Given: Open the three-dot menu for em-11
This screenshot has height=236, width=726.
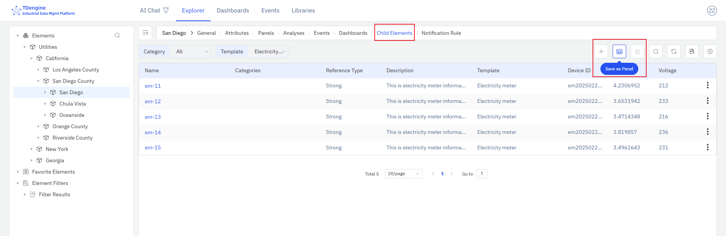Looking at the screenshot, I should point(707,85).
